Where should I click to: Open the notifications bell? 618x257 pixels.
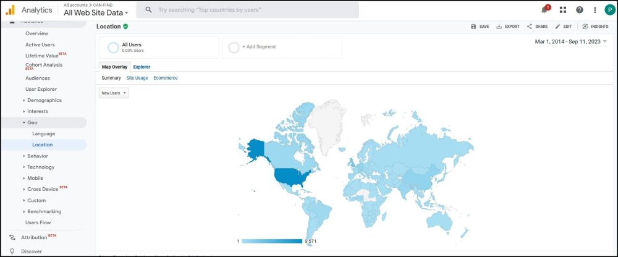(544, 10)
